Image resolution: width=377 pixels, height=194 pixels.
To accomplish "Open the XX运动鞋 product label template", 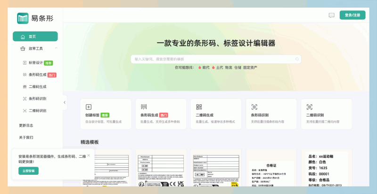I will click(327, 168).
